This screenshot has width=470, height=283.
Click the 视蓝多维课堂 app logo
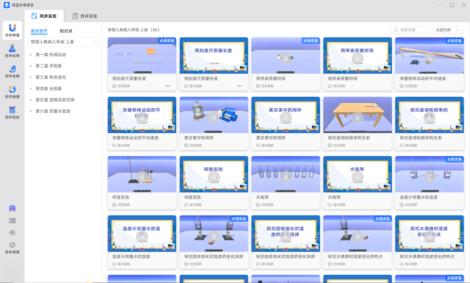6,5
